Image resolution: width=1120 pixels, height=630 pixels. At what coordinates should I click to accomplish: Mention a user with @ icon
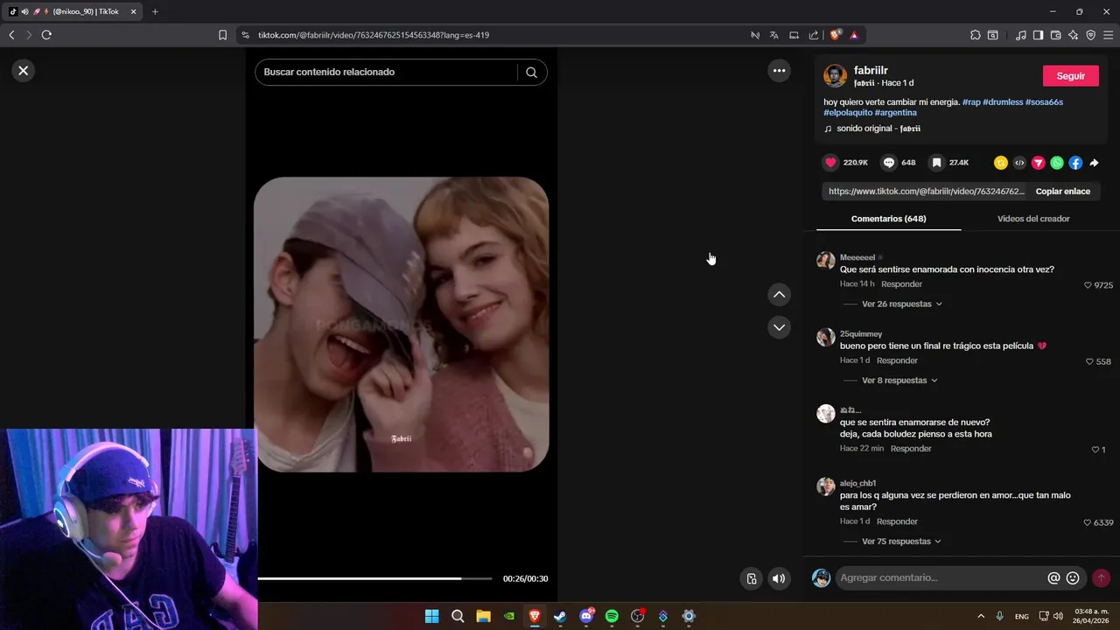click(1053, 578)
